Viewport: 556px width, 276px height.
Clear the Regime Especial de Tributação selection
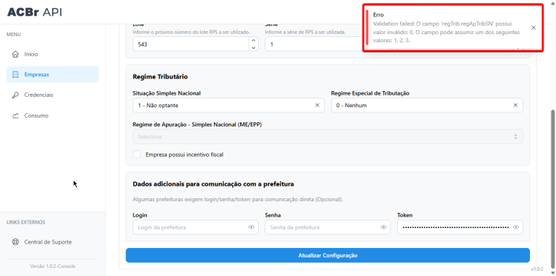[515, 106]
